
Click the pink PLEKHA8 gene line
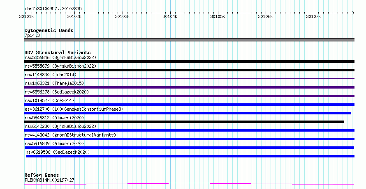pyautogui.click(x=189, y=184)
